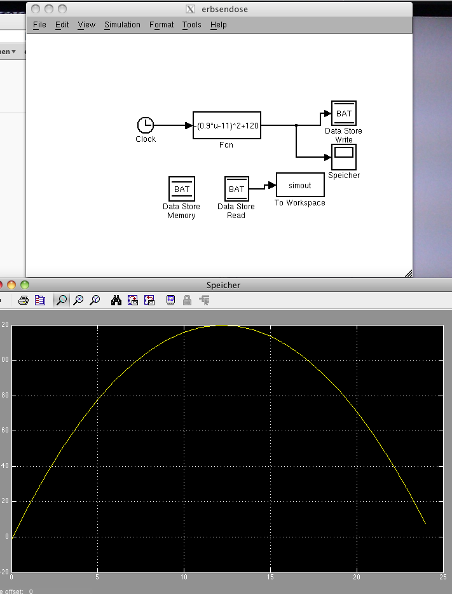Image resolution: width=452 pixels, height=594 pixels.
Task: Select the Fcn block with the formula
Action: [x=227, y=126]
